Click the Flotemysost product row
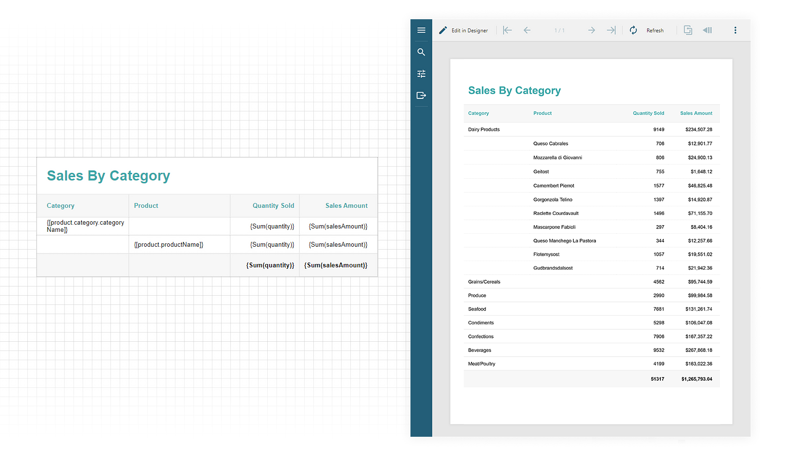 [592, 254]
